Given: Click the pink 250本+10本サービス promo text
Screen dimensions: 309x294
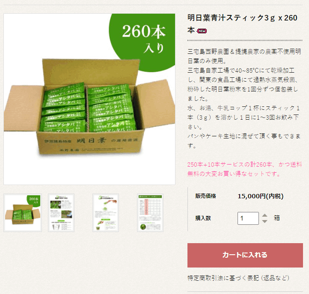Looking at the screenshot, I should click(244, 169).
